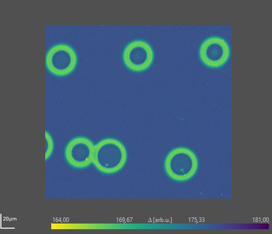Click the 164,00 colorbar minimum value
The height and width of the screenshot is (234, 272).
coord(60,220)
